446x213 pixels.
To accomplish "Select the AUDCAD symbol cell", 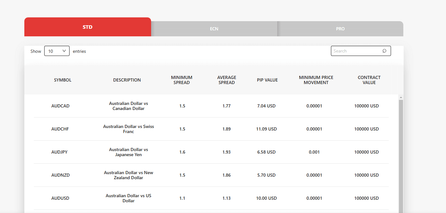I will (60, 106).
